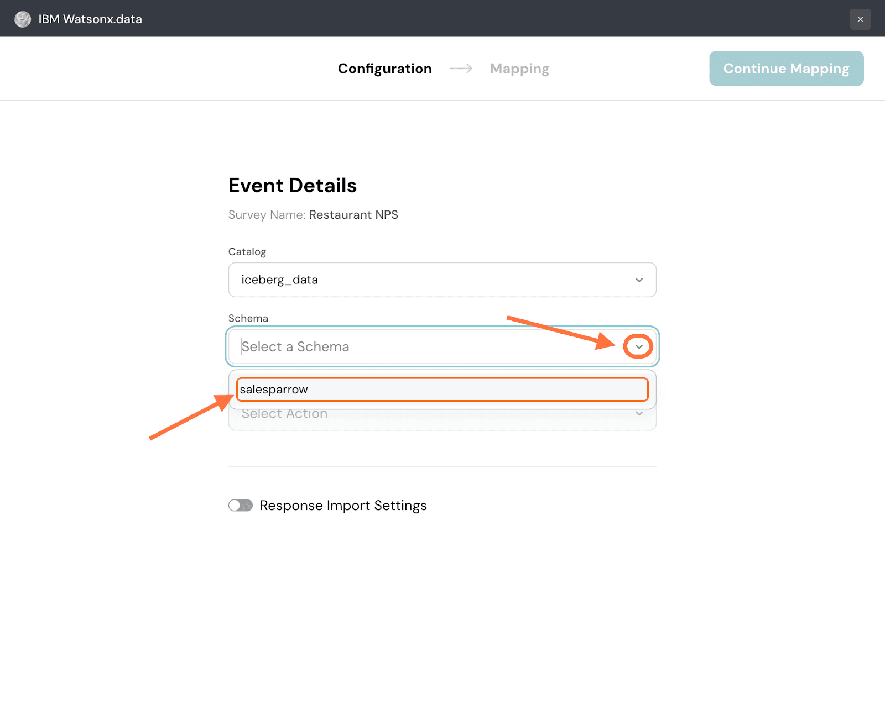This screenshot has width=885, height=721.
Task: Click the chevron icon in Catalog field
Action: [639, 280]
